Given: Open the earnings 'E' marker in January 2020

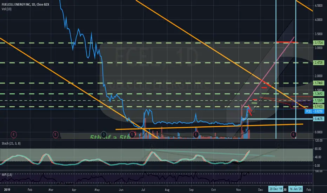Looking at the screenshot, I should [293, 134].
